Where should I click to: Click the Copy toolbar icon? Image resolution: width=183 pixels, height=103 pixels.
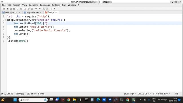[29, 9]
